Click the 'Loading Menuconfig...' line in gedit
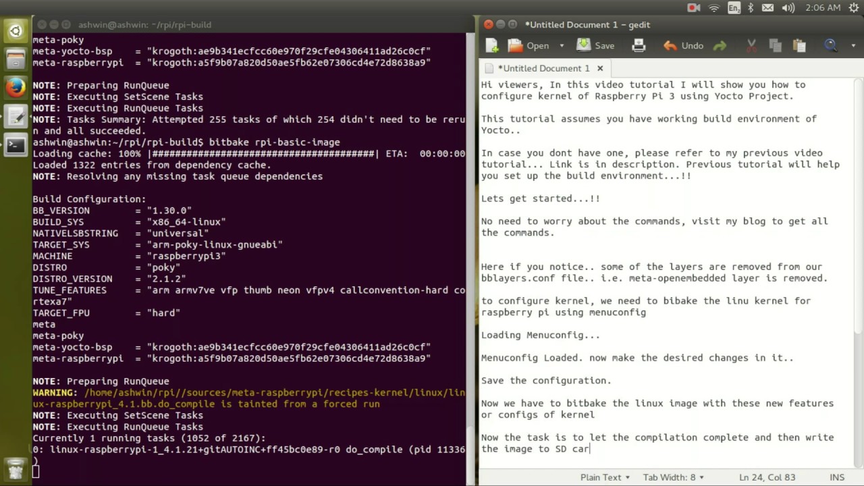This screenshot has width=864, height=486. 541,335
